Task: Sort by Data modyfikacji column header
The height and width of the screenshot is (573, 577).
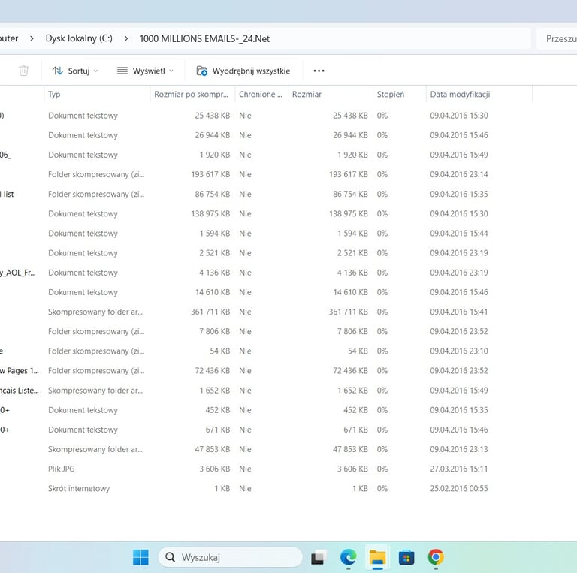Action: (479, 94)
